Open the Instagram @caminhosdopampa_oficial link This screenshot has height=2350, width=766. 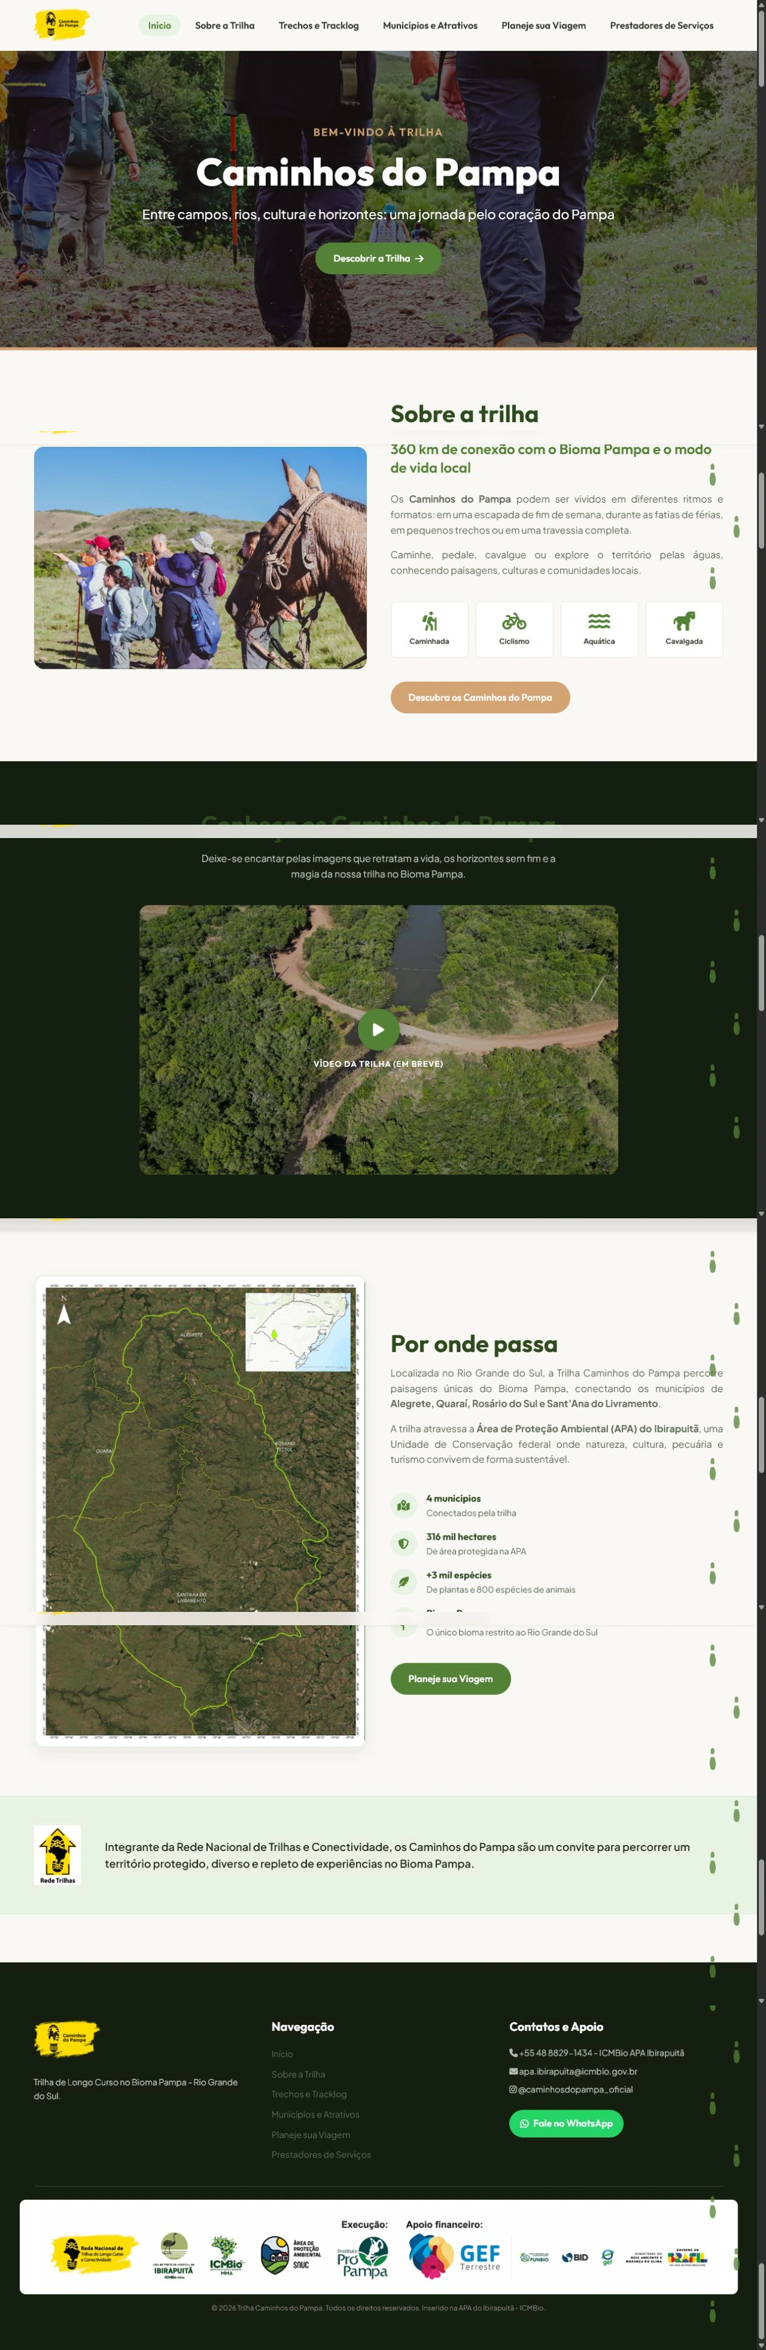[x=571, y=2089]
